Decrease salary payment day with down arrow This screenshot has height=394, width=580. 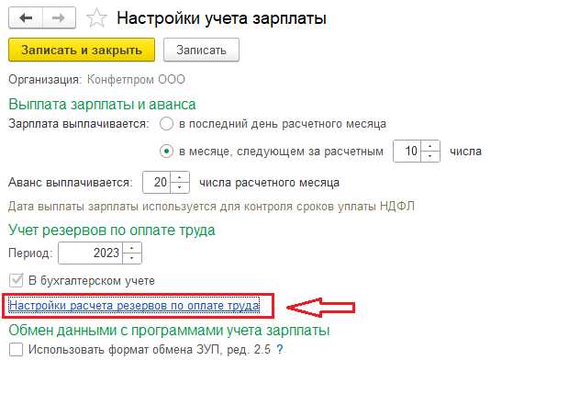[x=430, y=156]
